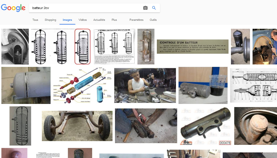Screen dimensions: 277x158
Task: Open the colorful exploded-view spring diagram
Action: (x=82, y=85)
